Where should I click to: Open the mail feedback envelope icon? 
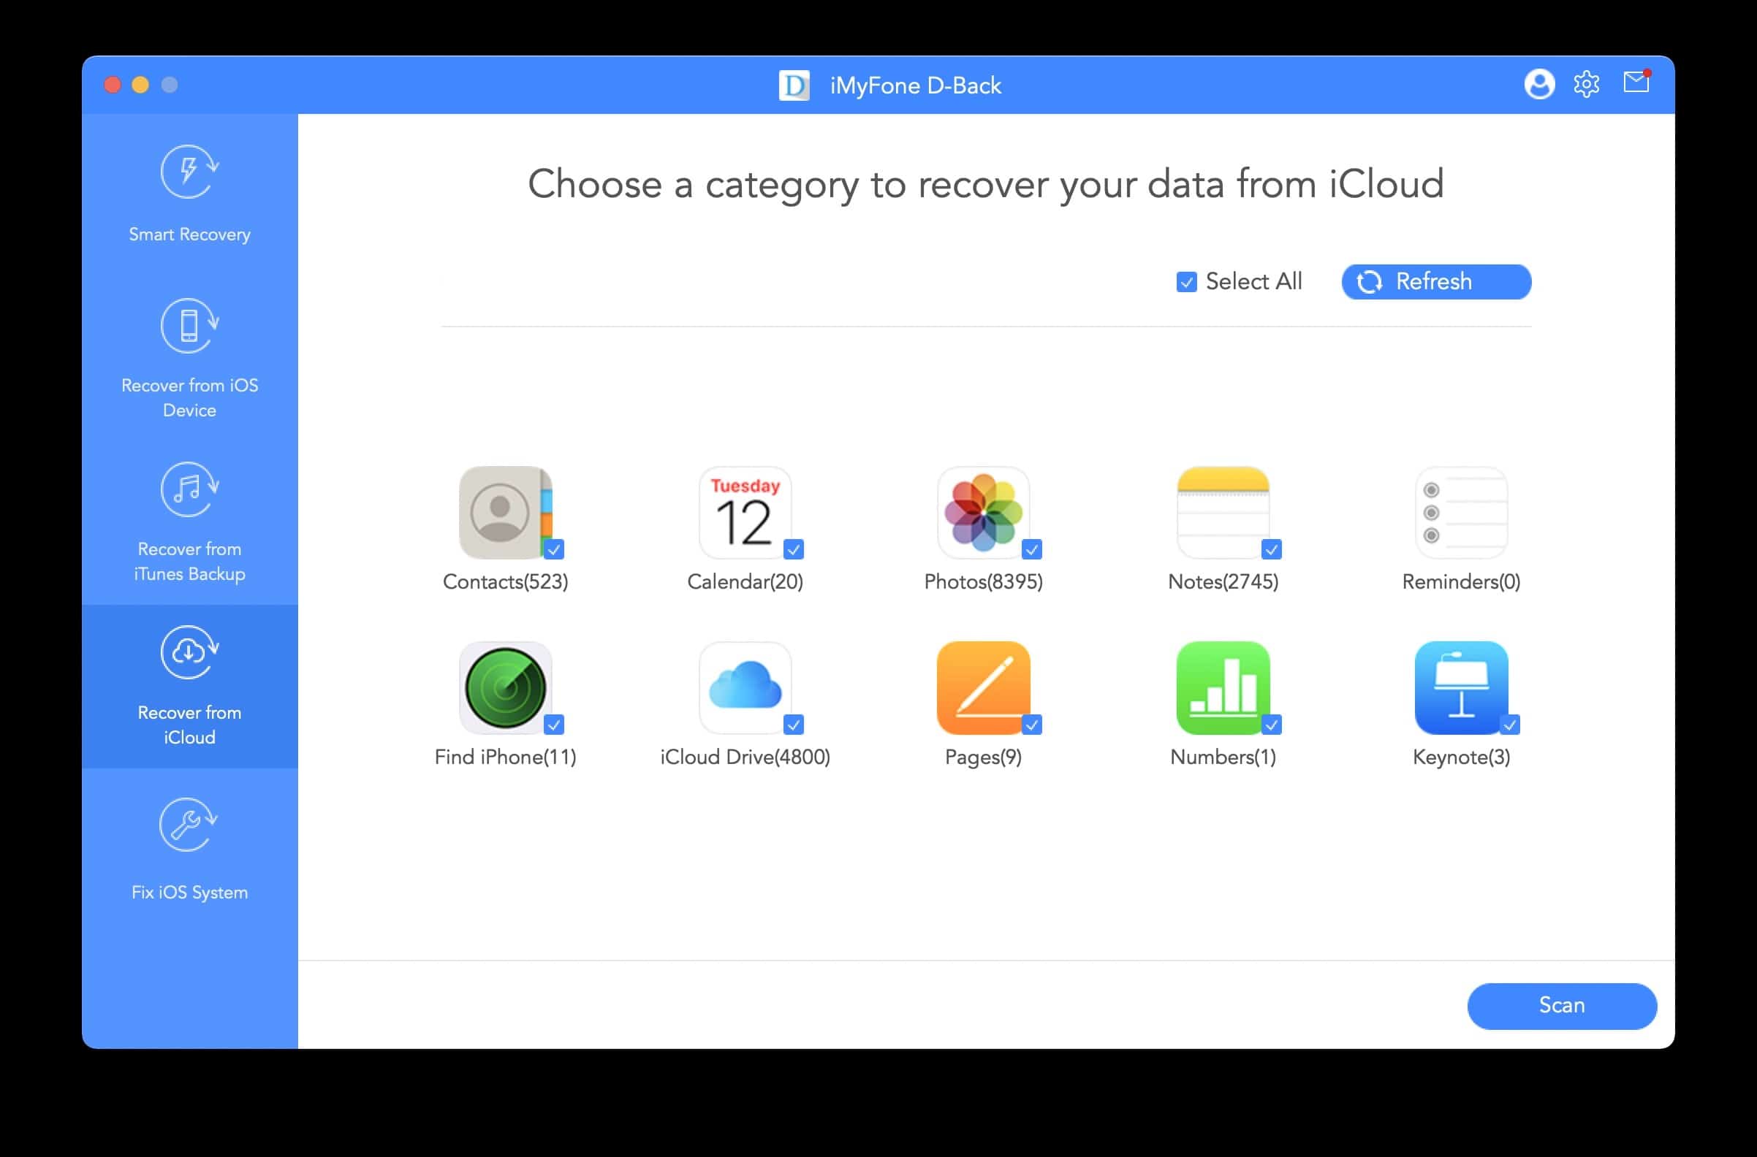[x=1636, y=81]
